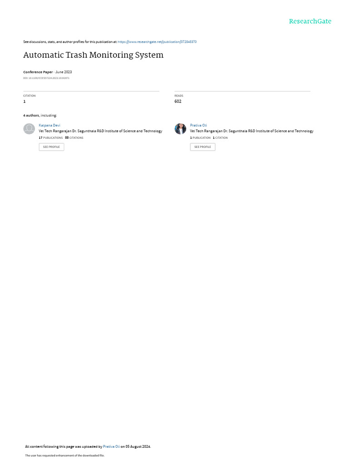Click Kalpana Devi's gray placeholder avatar
The height and width of the screenshot is (466, 349).
click(29, 129)
